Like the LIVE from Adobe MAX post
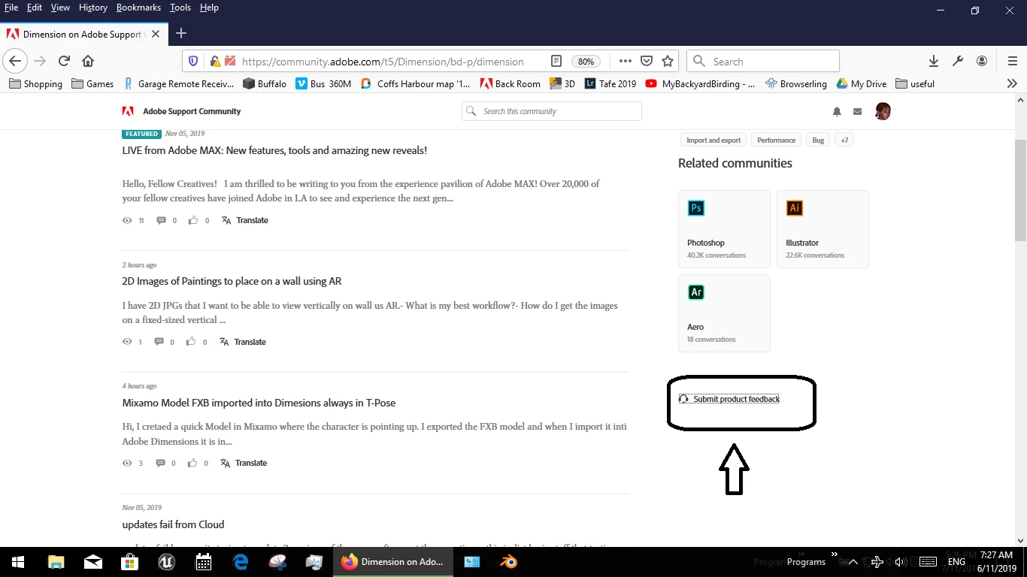The height and width of the screenshot is (577, 1027). [193, 220]
